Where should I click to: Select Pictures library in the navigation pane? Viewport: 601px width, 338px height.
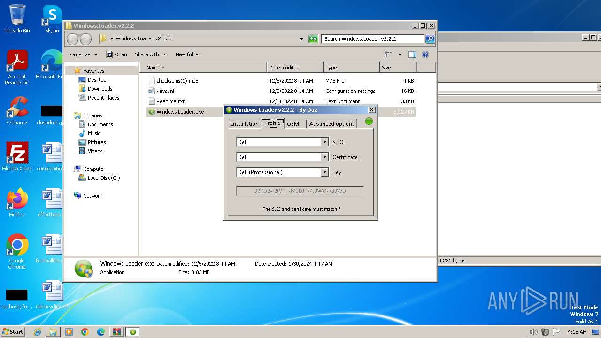click(97, 142)
